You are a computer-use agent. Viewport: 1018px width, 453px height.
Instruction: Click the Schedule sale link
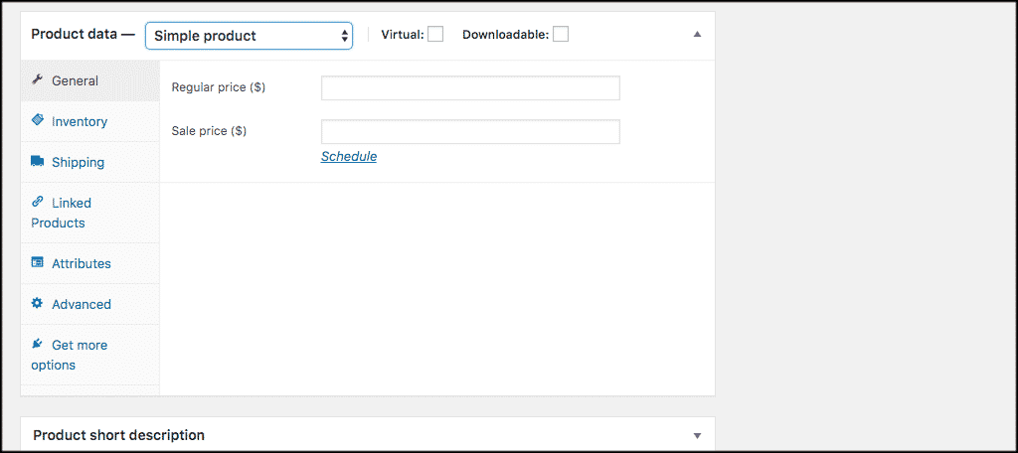coord(349,156)
